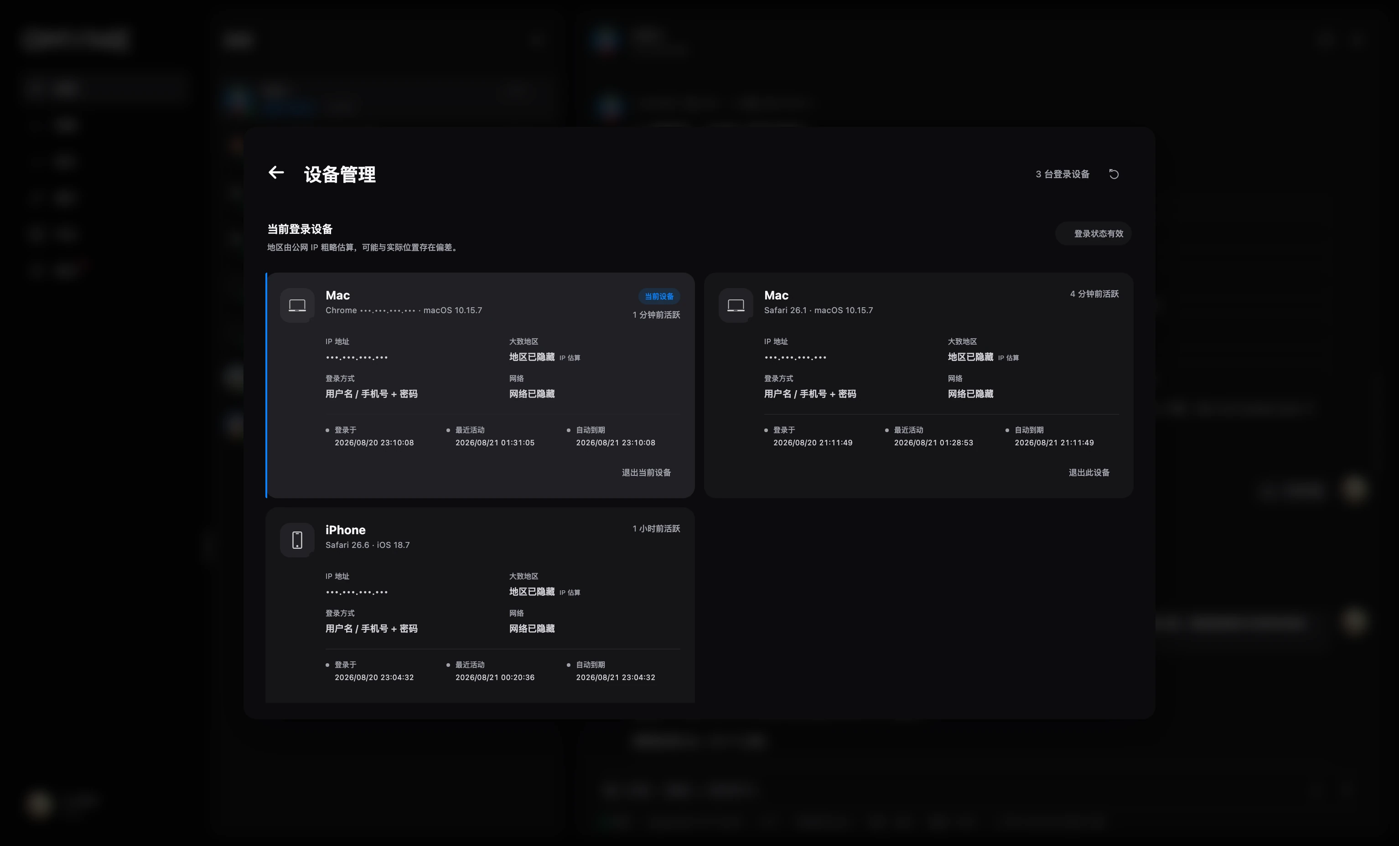
Task: Click 网络已隐藏 on the Safari Mac card
Action: pos(970,394)
